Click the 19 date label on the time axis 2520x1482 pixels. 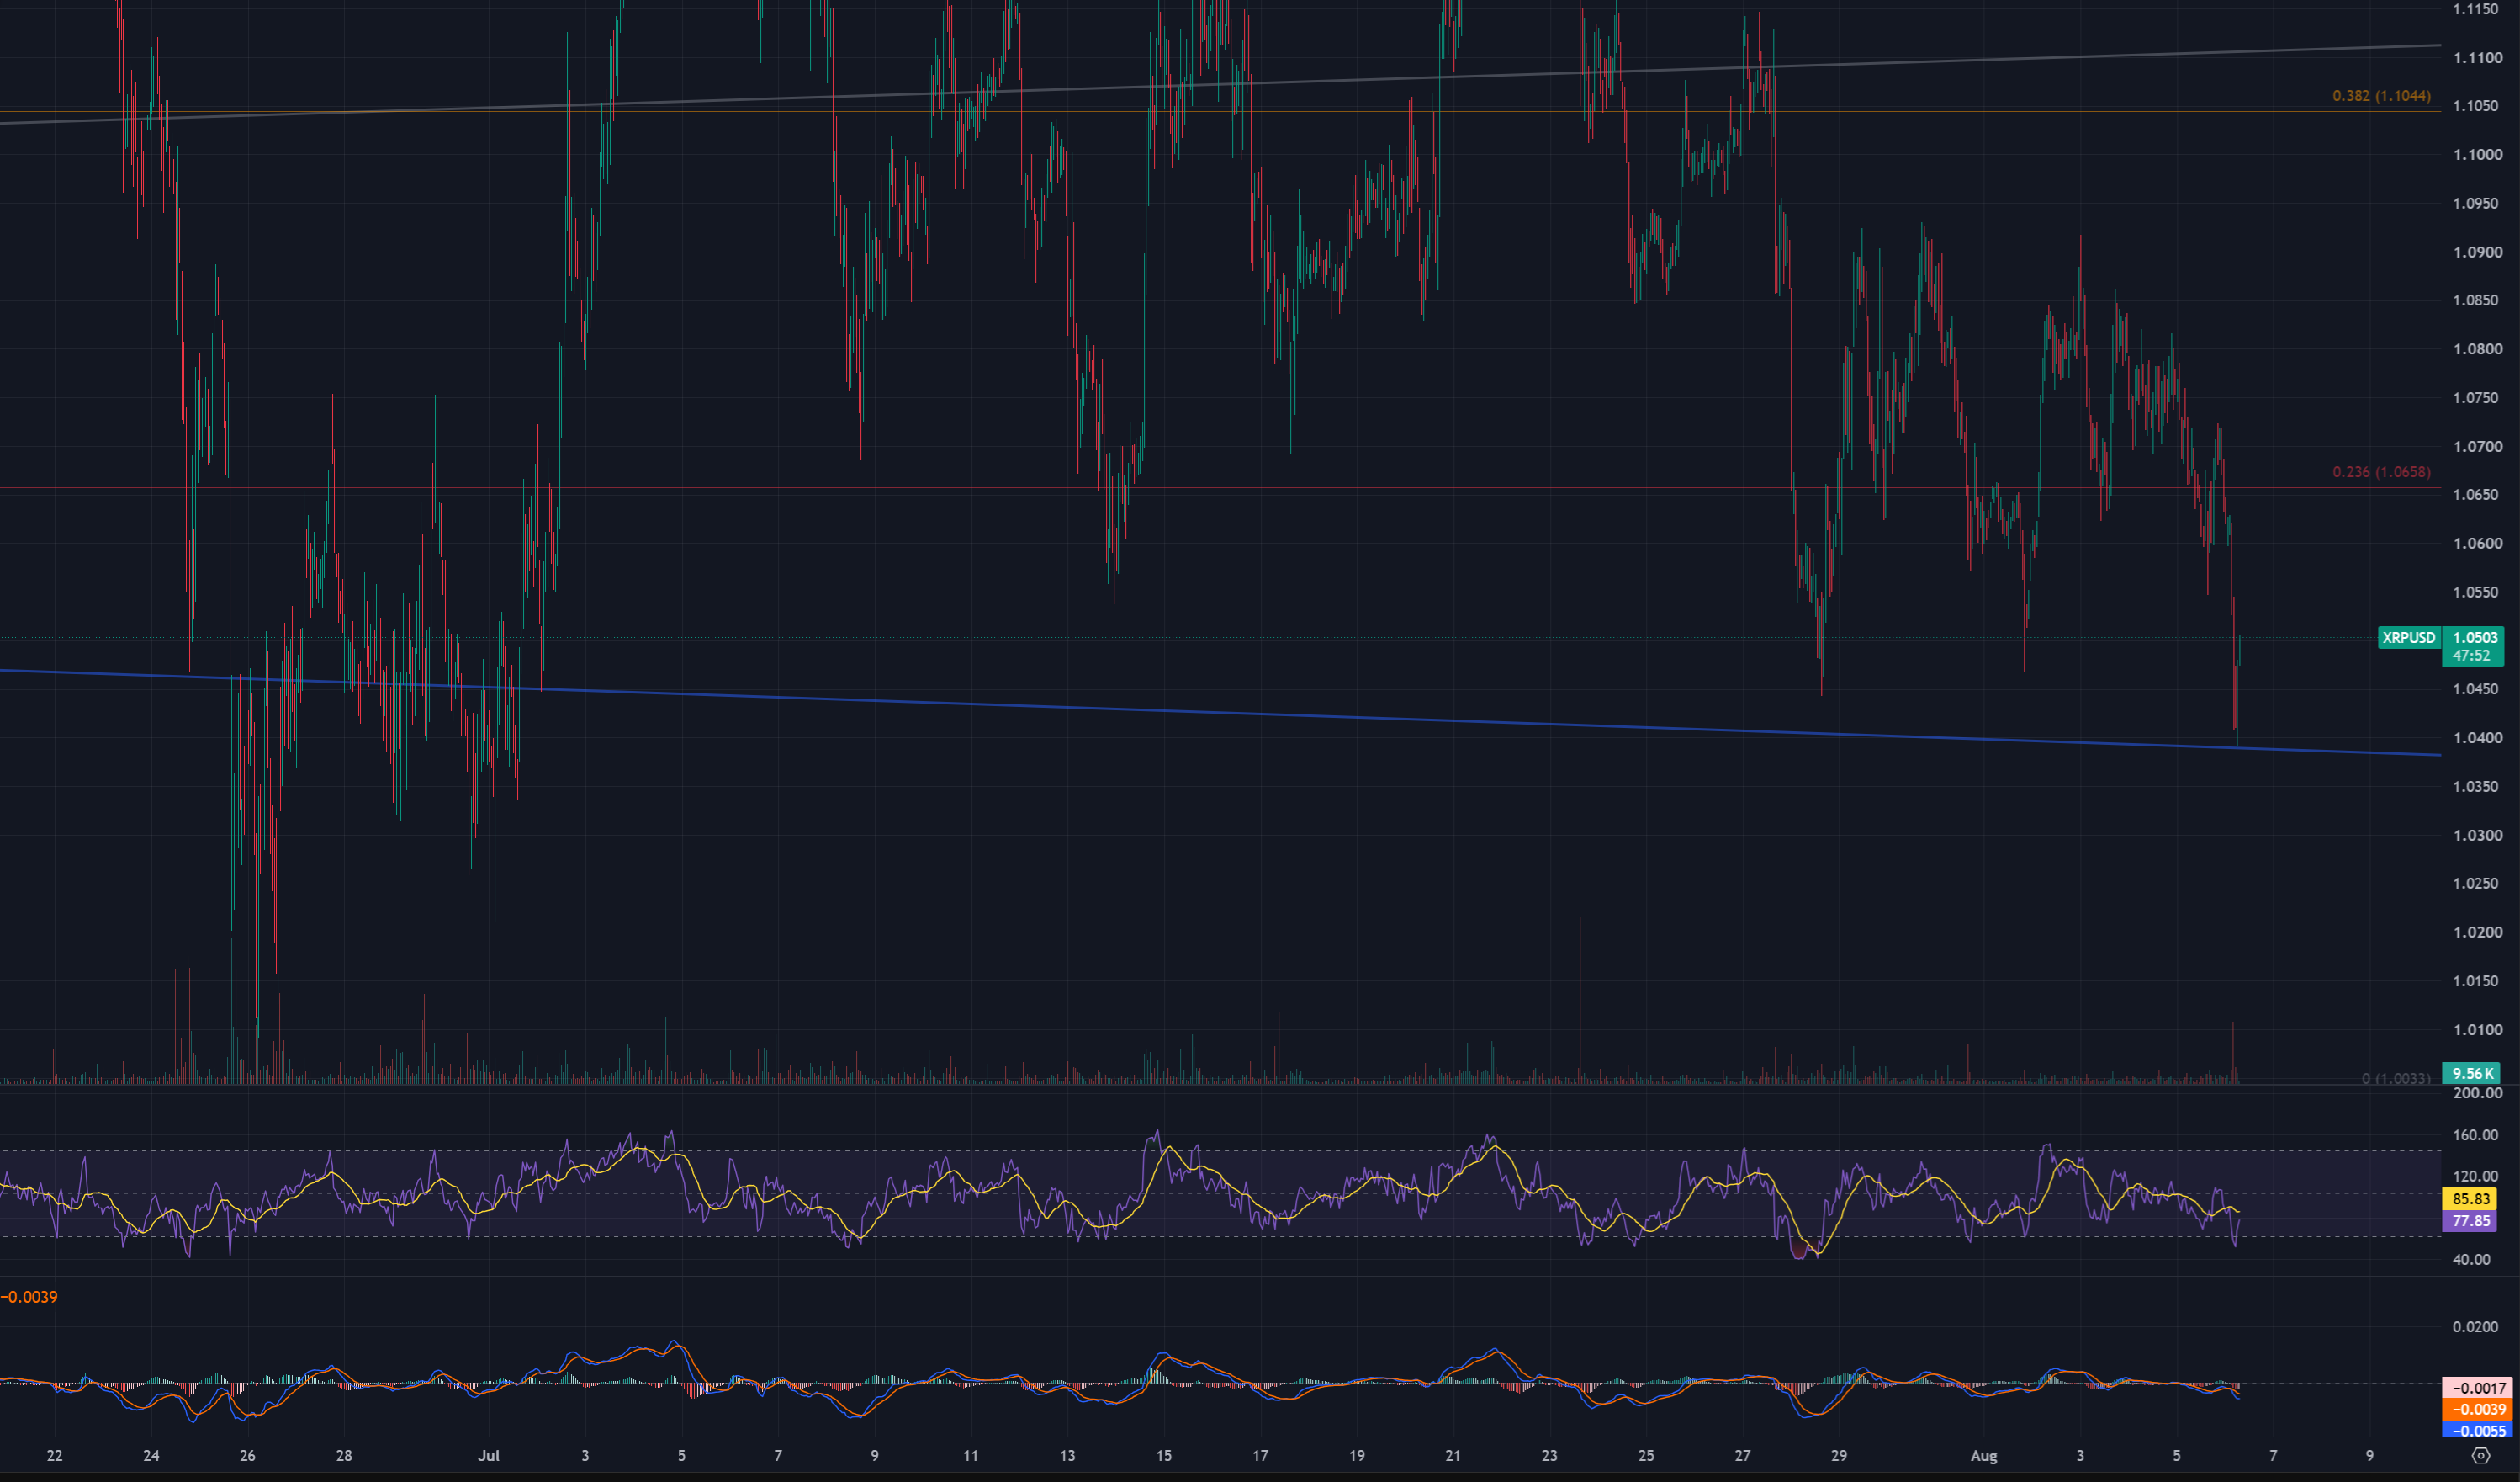[1357, 1456]
